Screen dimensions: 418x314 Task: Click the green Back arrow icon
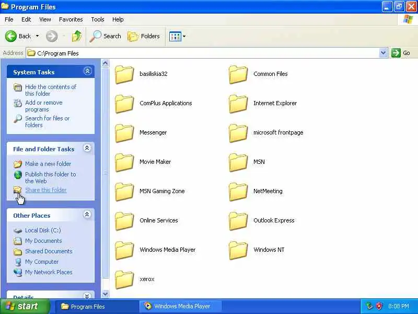(11, 36)
